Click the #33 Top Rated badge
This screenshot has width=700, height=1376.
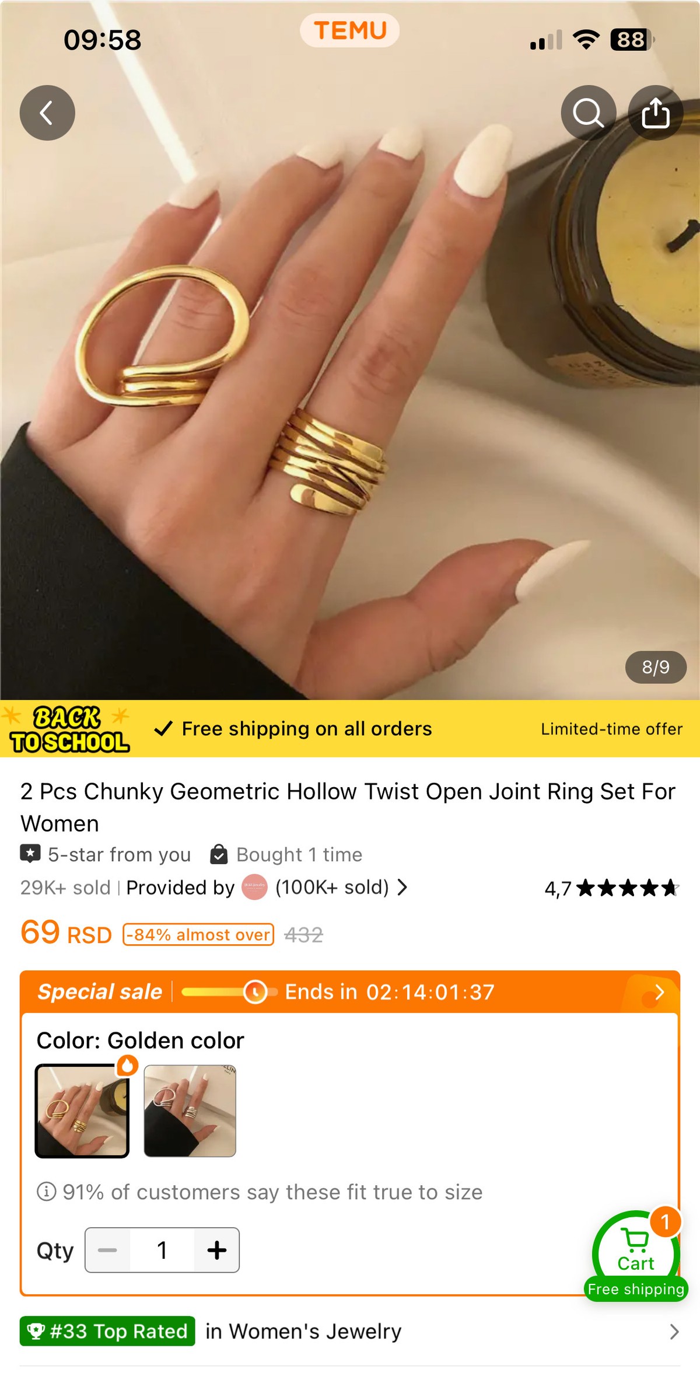coord(107,1331)
